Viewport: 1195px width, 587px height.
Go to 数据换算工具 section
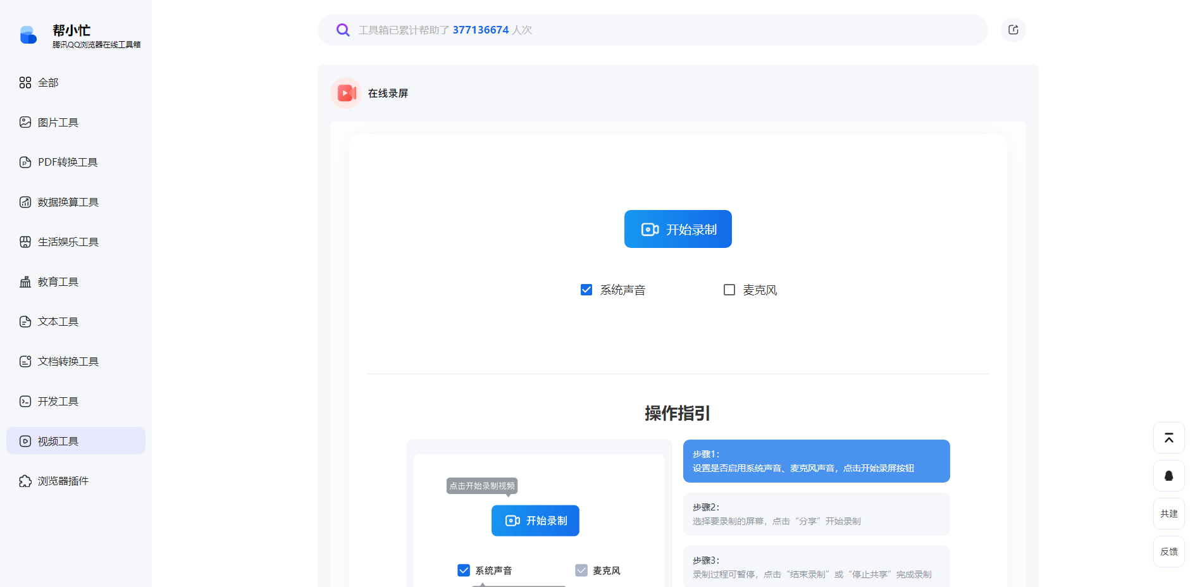(x=76, y=202)
